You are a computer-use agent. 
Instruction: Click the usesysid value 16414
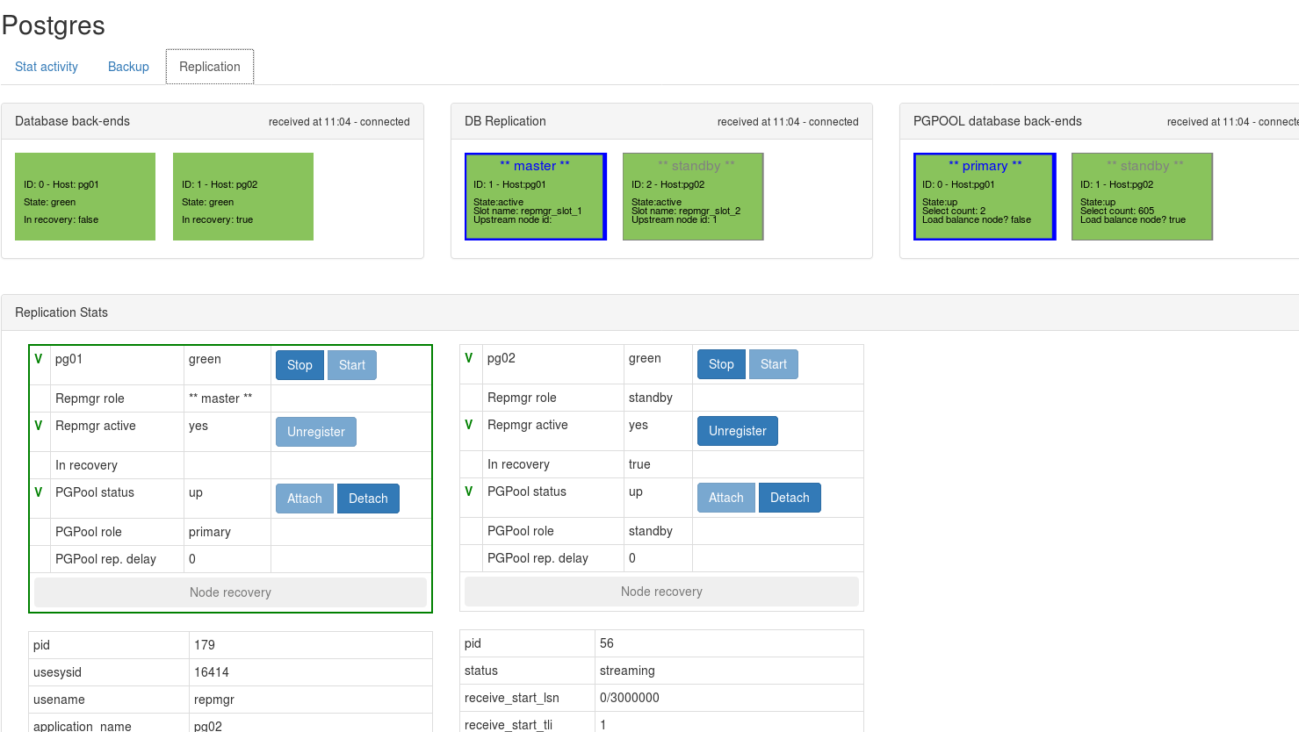point(212,672)
